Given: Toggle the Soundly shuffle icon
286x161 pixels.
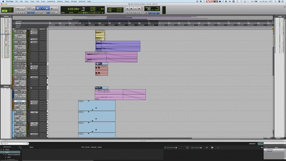Looking at the screenshot, I should (x=207, y=147).
